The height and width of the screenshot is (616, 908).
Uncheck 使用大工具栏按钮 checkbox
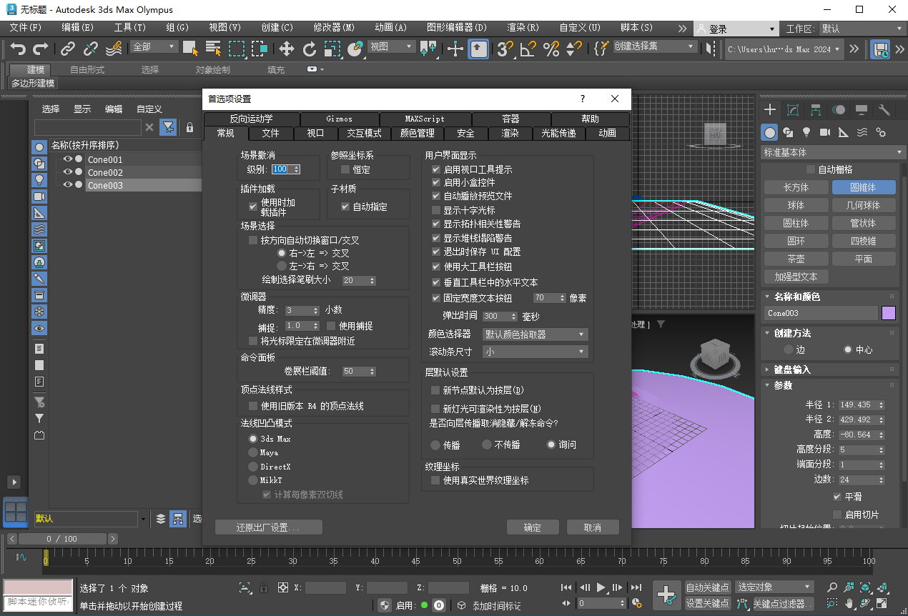(x=436, y=266)
